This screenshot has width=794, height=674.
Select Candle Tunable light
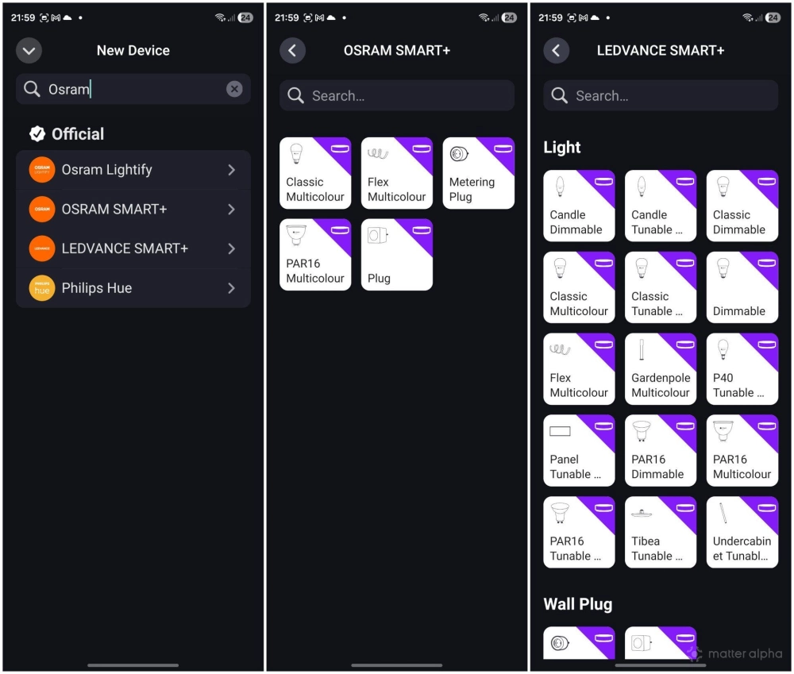click(661, 206)
